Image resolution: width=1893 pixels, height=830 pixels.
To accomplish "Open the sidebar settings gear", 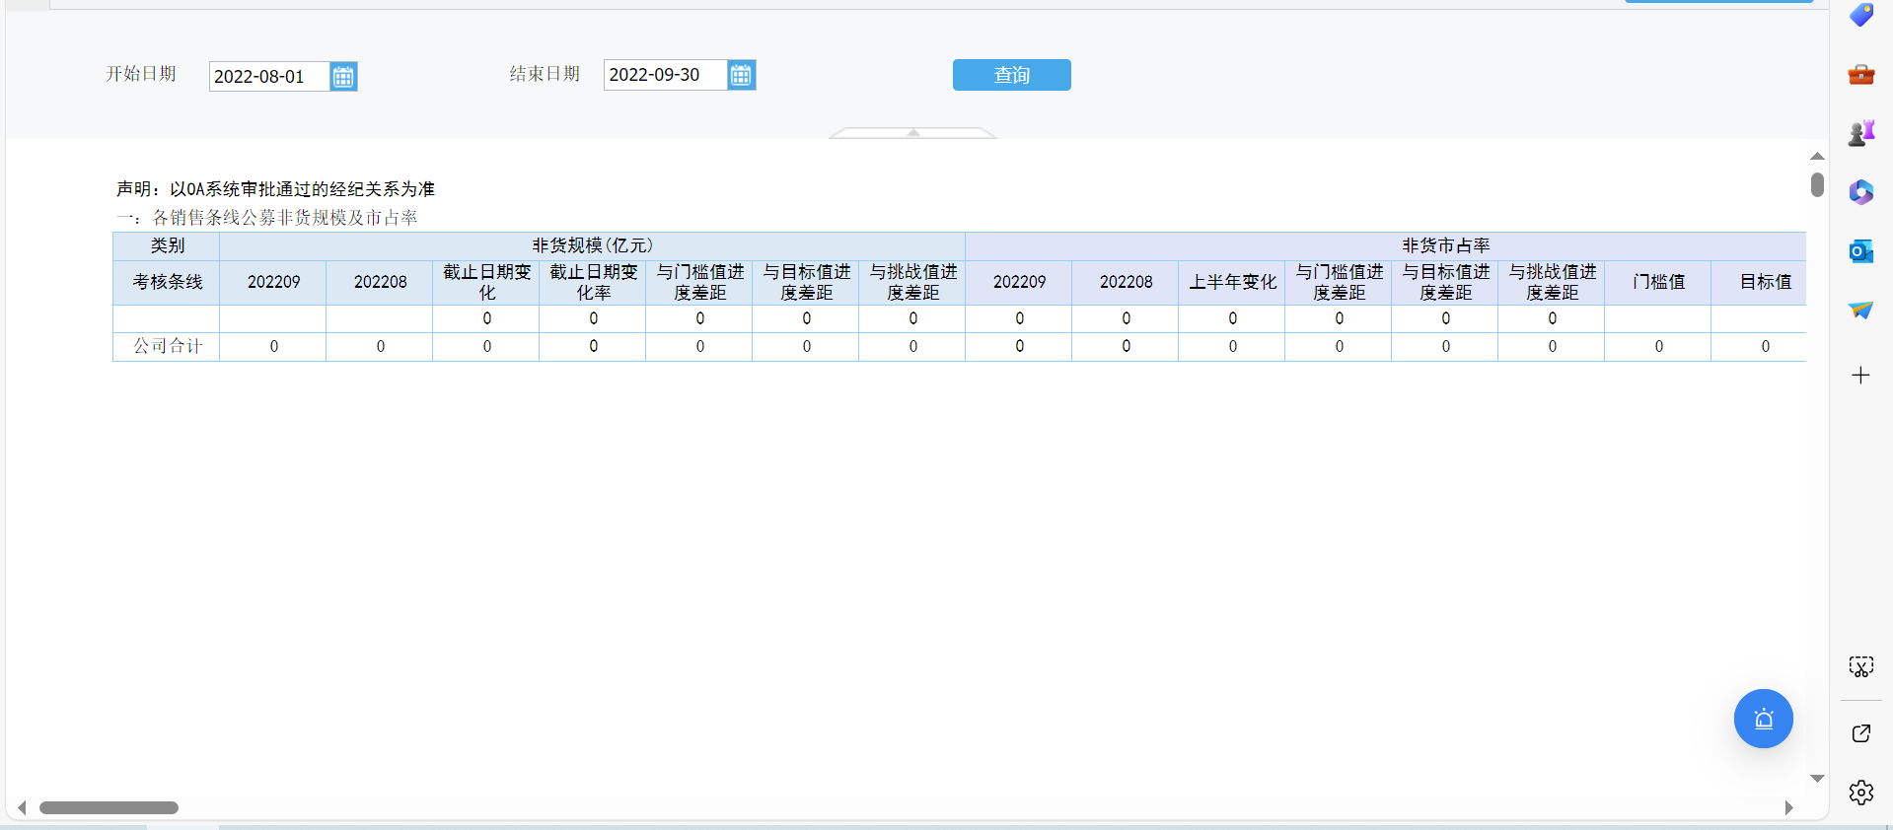I will click(1860, 793).
